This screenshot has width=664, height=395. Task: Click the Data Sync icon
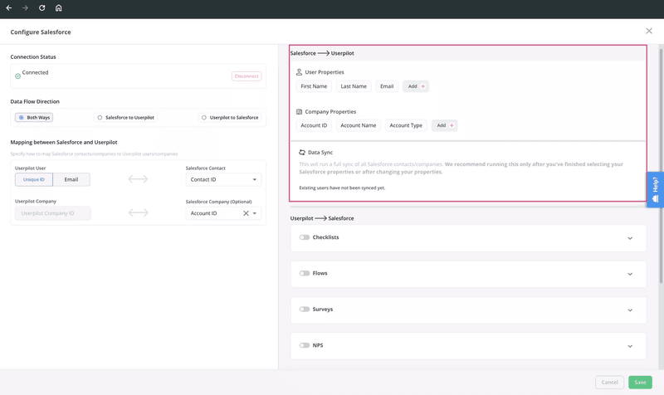302,153
